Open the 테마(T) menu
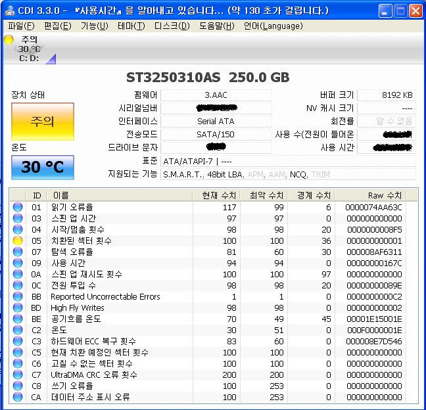 pyautogui.click(x=131, y=26)
